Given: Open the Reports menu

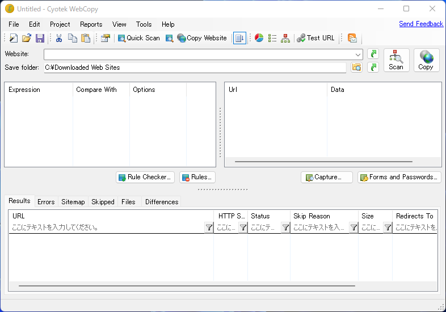Looking at the screenshot, I should click(91, 24).
